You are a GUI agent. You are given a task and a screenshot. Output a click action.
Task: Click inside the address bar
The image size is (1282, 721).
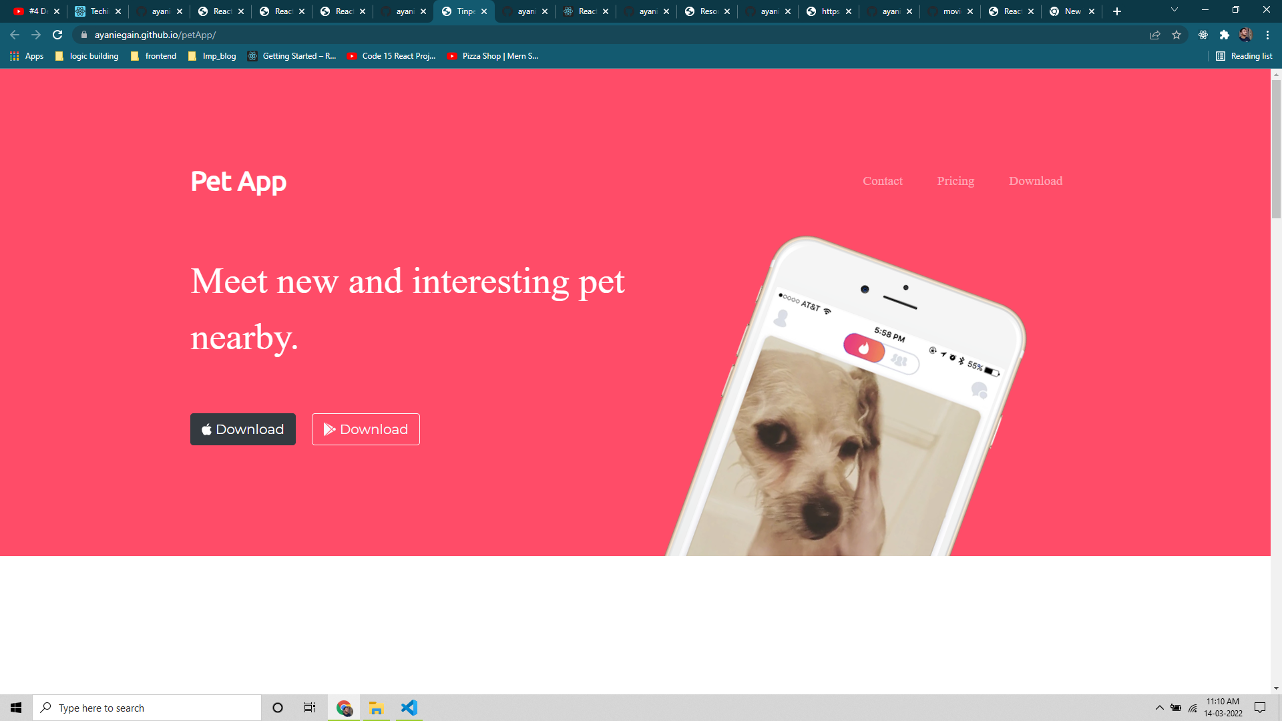pyautogui.click(x=267, y=35)
